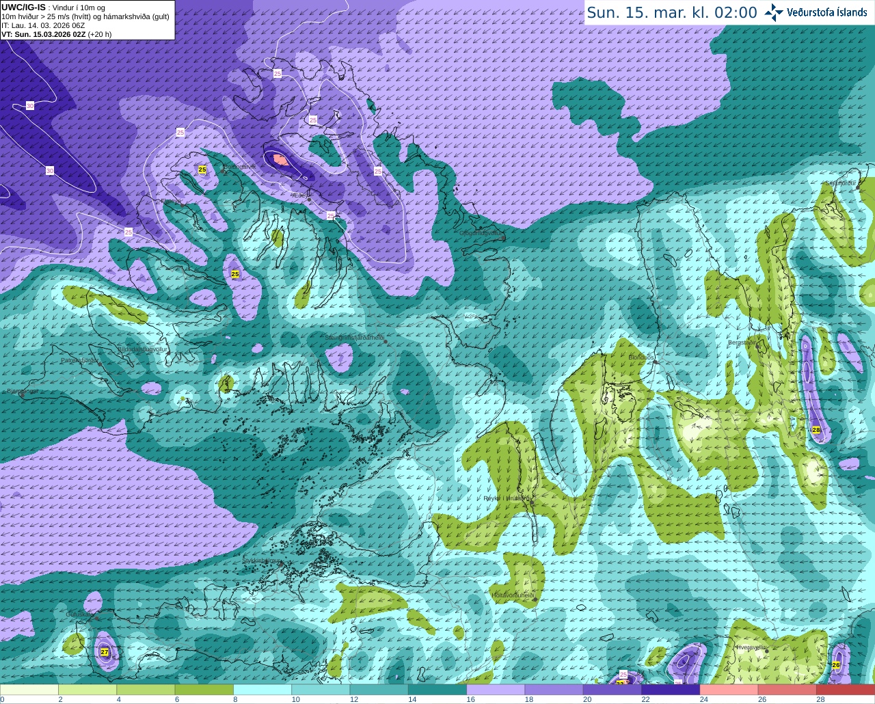The height and width of the screenshot is (704, 875).
Task: Click the light cyan 8–10 legend swatch
Action: (x=262, y=690)
